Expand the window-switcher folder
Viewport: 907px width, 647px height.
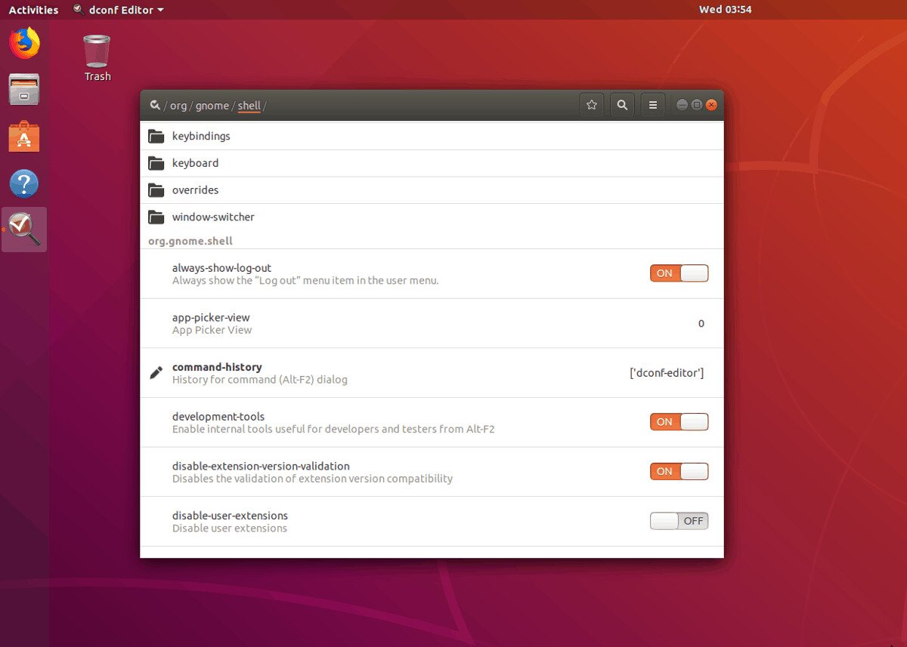pyautogui.click(x=213, y=217)
